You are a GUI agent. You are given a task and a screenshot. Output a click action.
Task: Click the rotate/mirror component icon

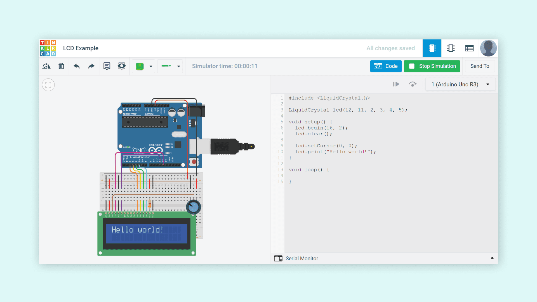pyautogui.click(x=46, y=66)
